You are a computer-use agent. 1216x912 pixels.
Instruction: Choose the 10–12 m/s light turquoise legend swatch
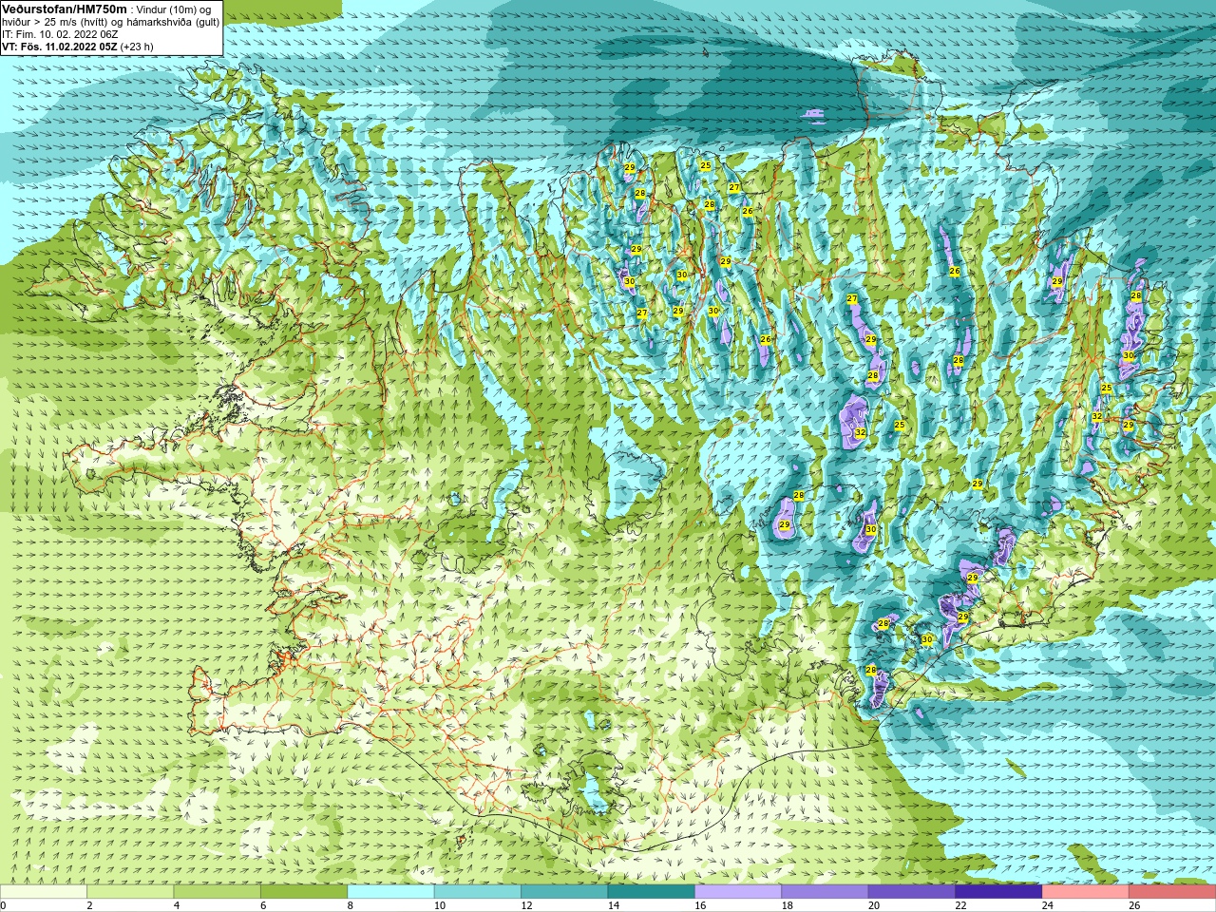[x=477, y=892]
